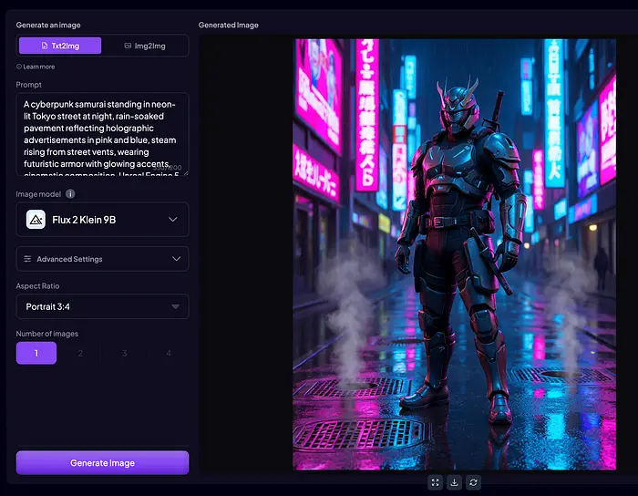The image size is (638, 496).
Task: Click into the Prompt text field
Action: 102,133
